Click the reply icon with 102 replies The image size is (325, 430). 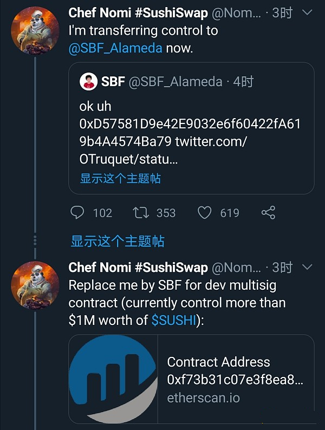coord(77,212)
